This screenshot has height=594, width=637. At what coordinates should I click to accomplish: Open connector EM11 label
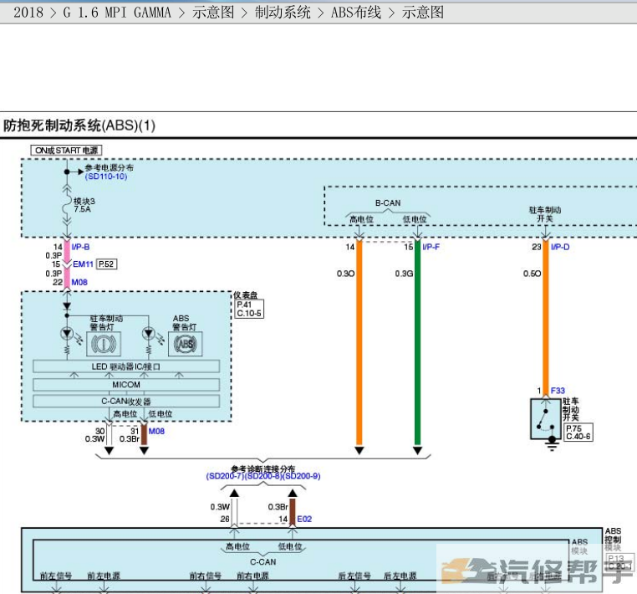[83, 264]
